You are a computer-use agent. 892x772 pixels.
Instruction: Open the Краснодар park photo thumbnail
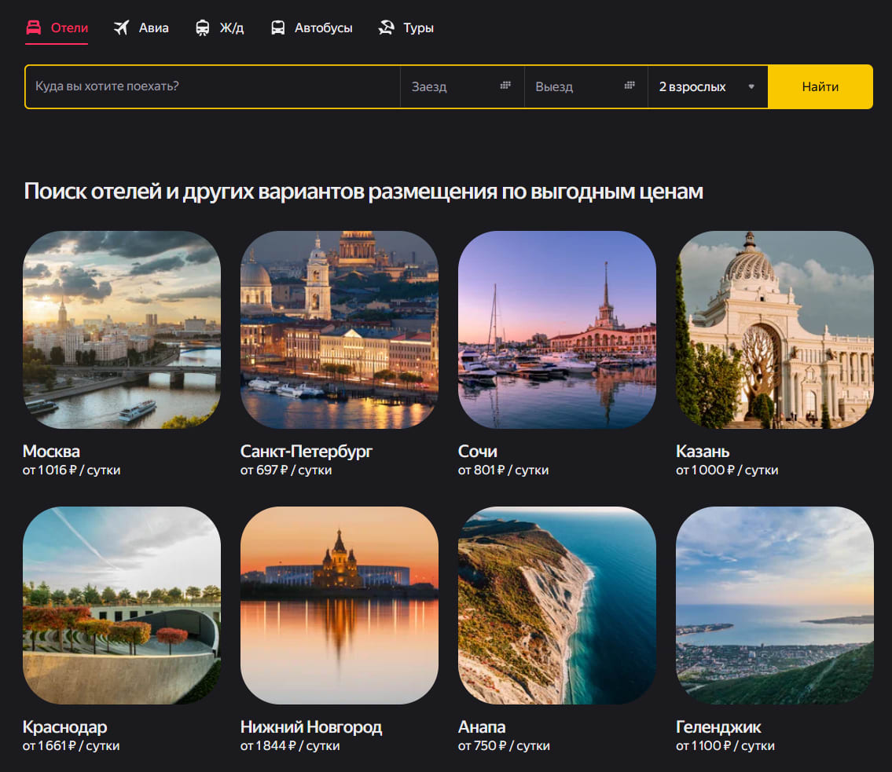coord(122,606)
